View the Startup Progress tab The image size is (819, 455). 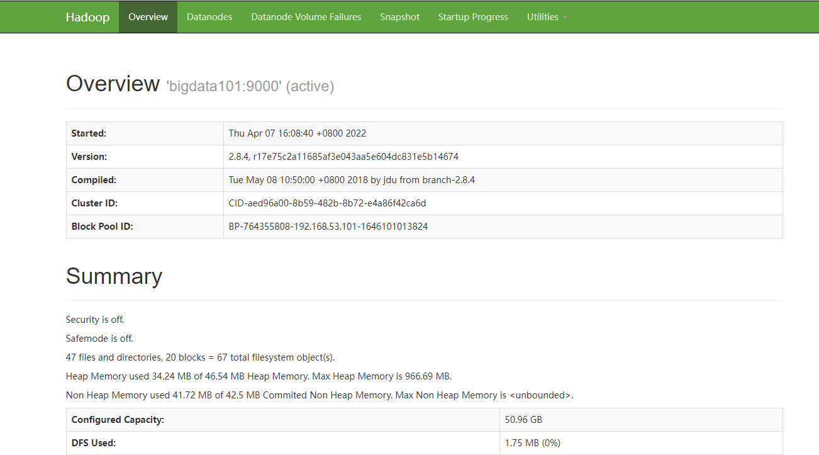pyautogui.click(x=473, y=17)
